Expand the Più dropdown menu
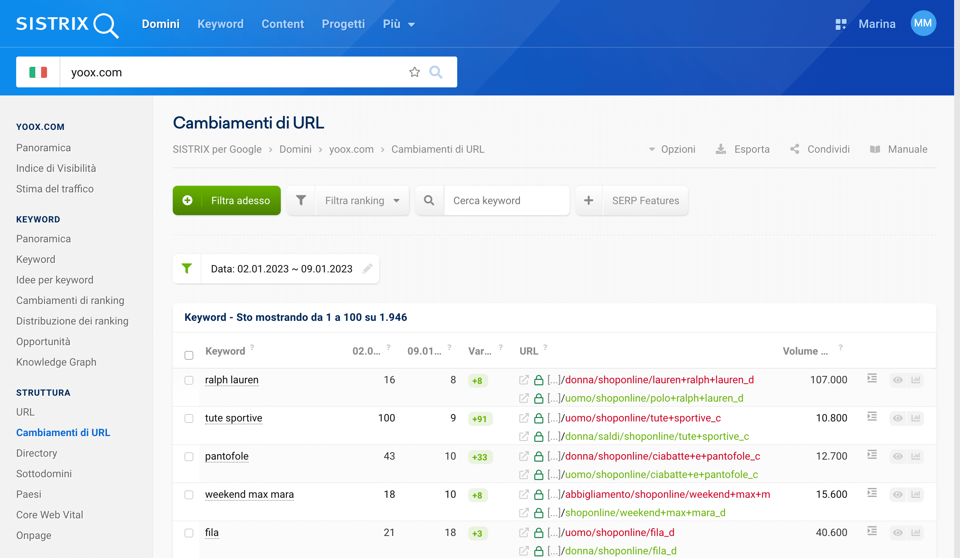The height and width of the screenshot is (558, 960). point(398,24)
